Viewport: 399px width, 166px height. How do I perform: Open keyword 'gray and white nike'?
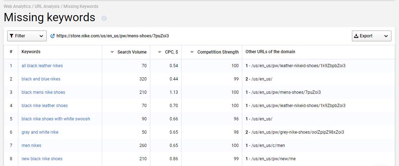pyautogui.click(x=40, y=132)
